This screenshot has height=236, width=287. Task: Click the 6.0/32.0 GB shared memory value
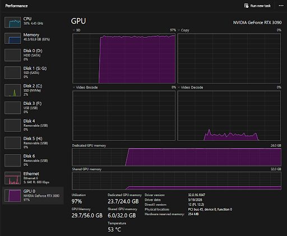pyautogui.click(x=122, y=215)
